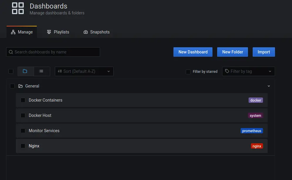Click the Snapshots camera icon

pyautogui.click(x=86, y=32)
